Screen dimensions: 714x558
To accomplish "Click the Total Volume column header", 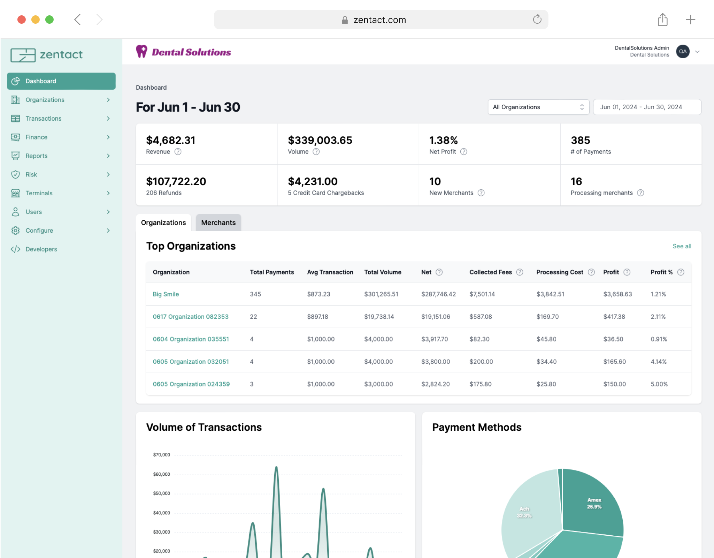I will click(x=383, y=272).
